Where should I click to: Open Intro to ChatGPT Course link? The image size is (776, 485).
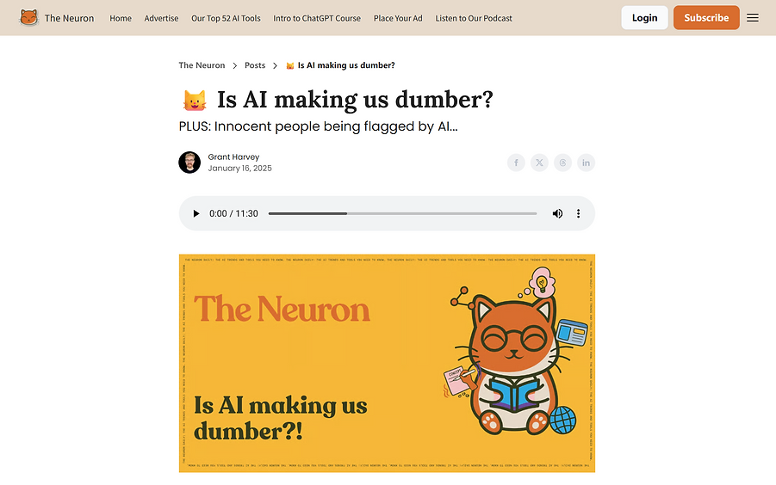317,18
